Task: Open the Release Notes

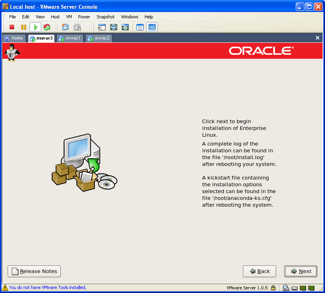Action: tap(34, 271)
